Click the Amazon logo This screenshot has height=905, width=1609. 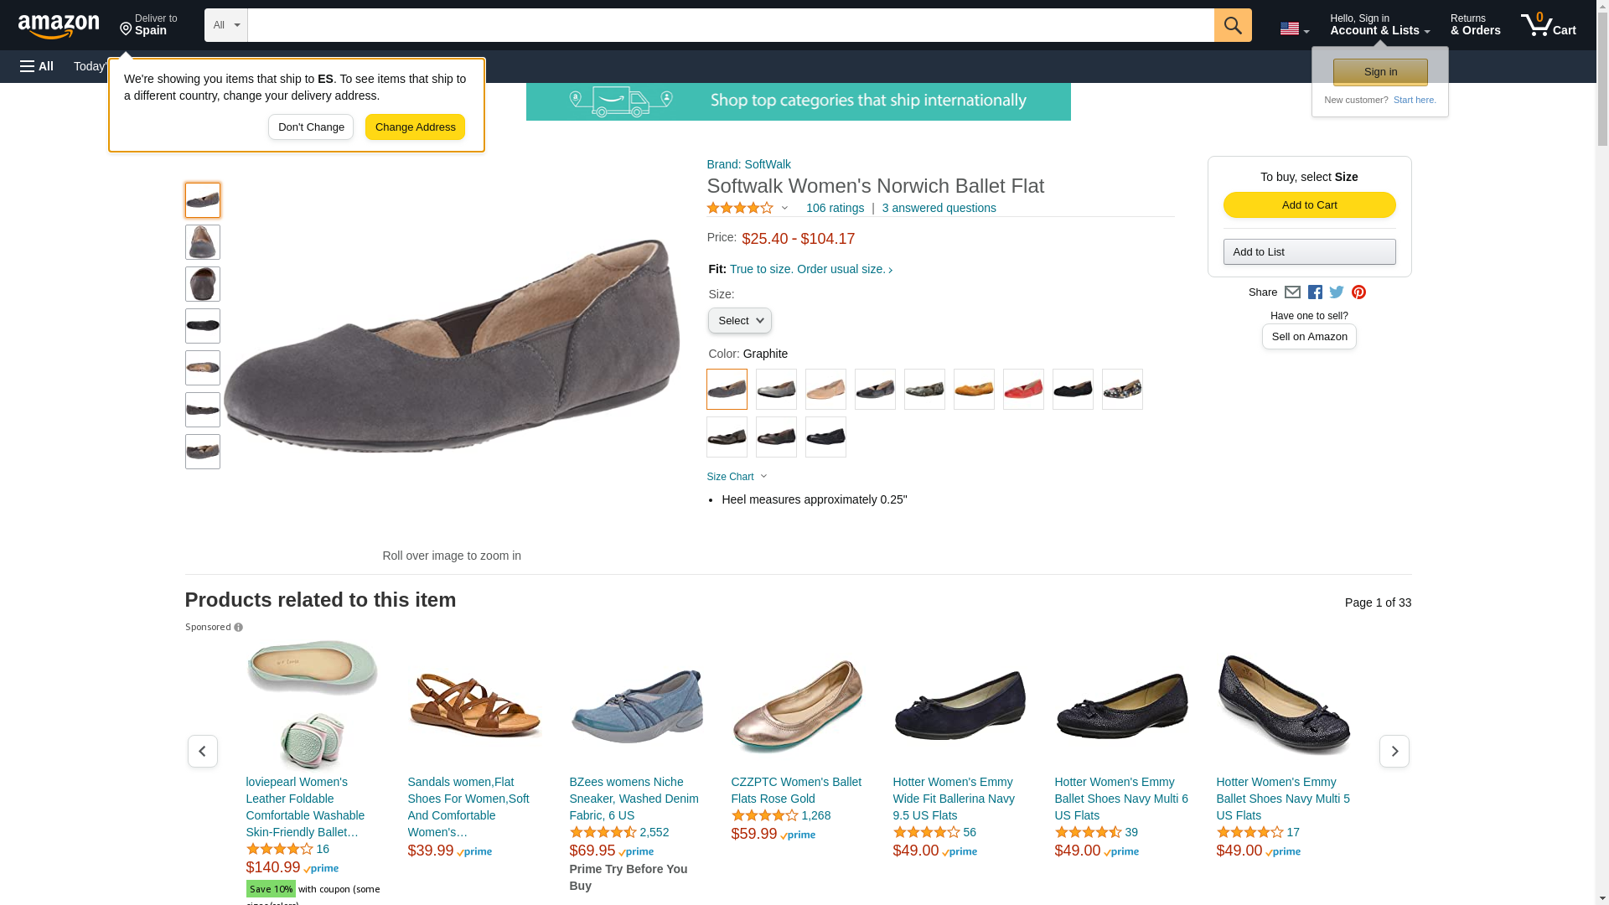(59, 26)
